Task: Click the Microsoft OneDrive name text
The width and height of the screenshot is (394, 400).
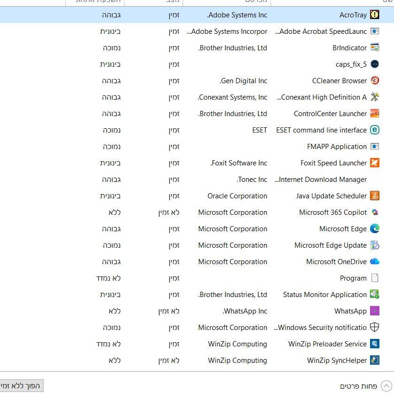Action: [x=336, y=262]
